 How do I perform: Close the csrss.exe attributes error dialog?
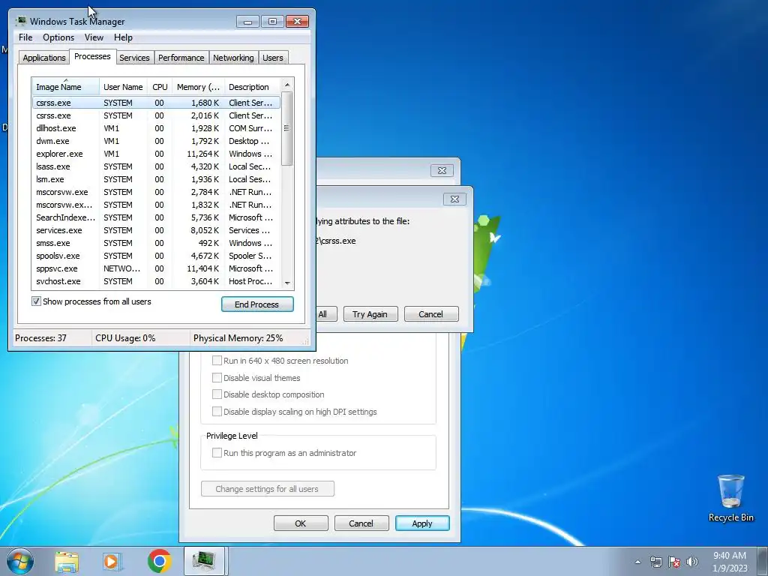click(x=454, y=199)
